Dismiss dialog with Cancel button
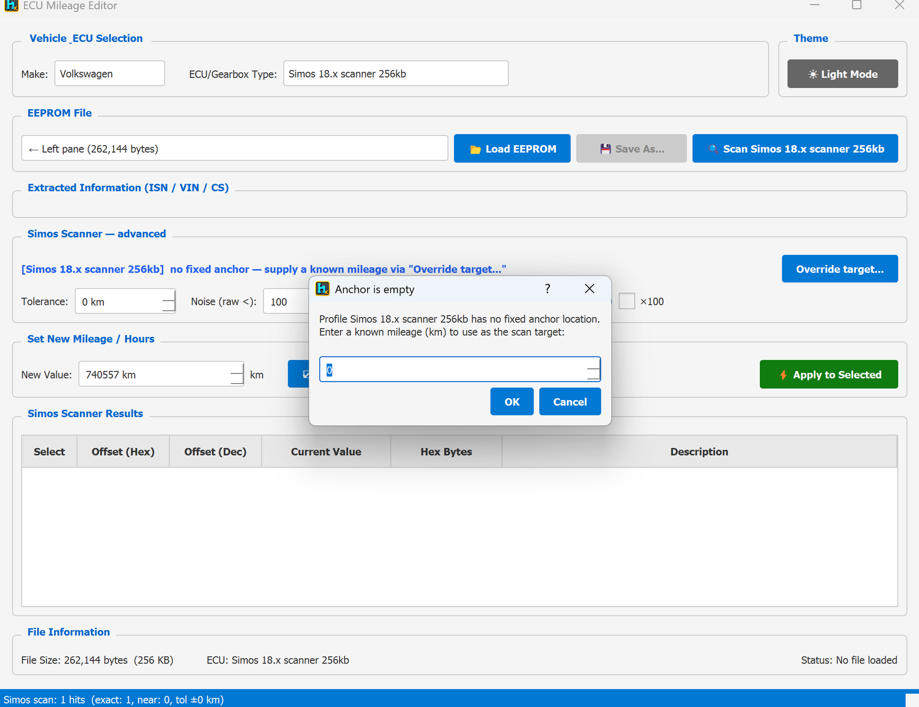The width and height of the screenshot is (919, 707). click(570, 402)
